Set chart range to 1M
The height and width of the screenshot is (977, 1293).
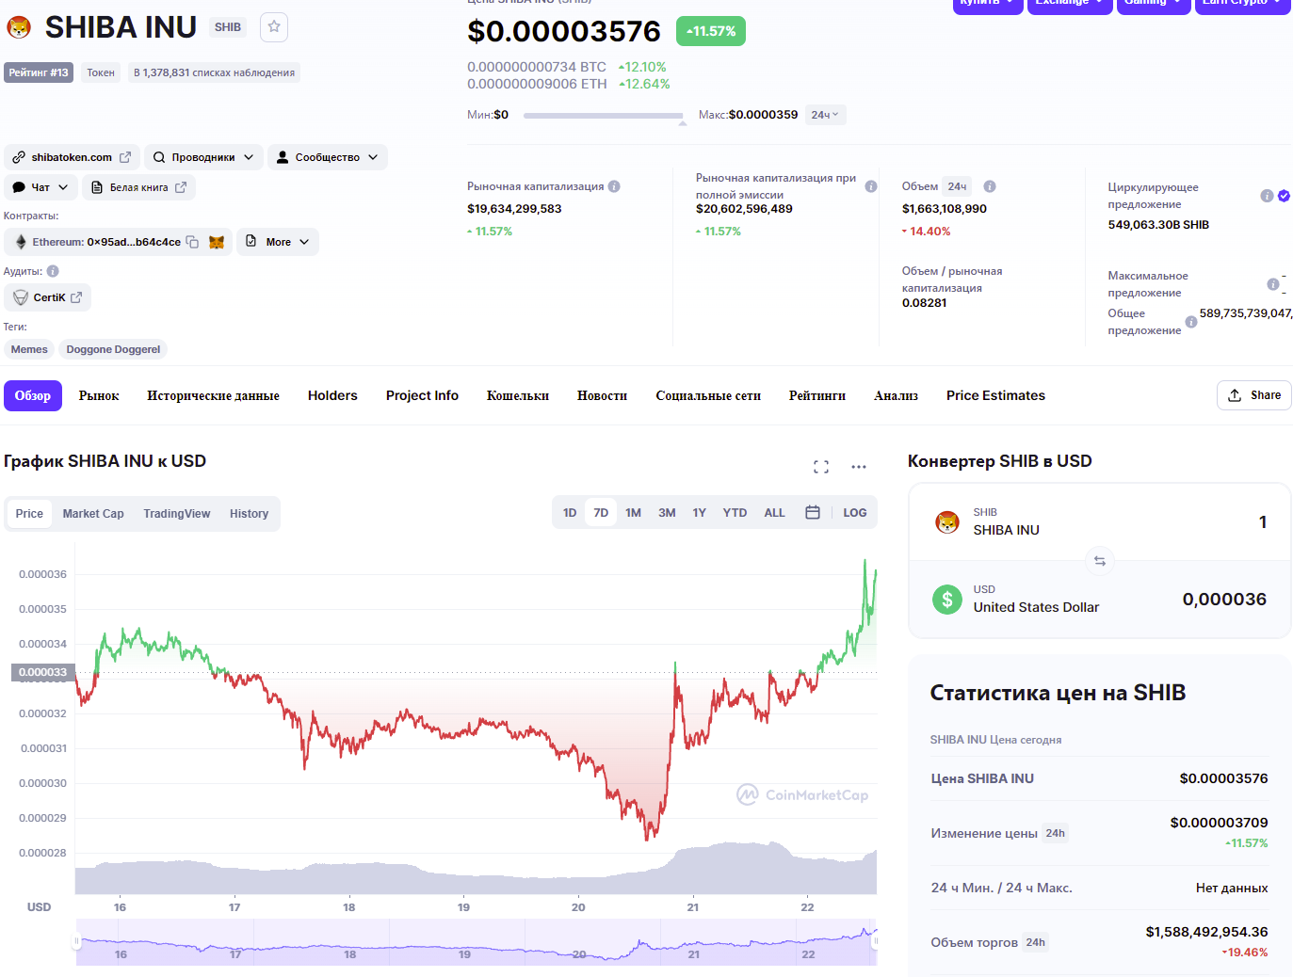click(633, 513)
